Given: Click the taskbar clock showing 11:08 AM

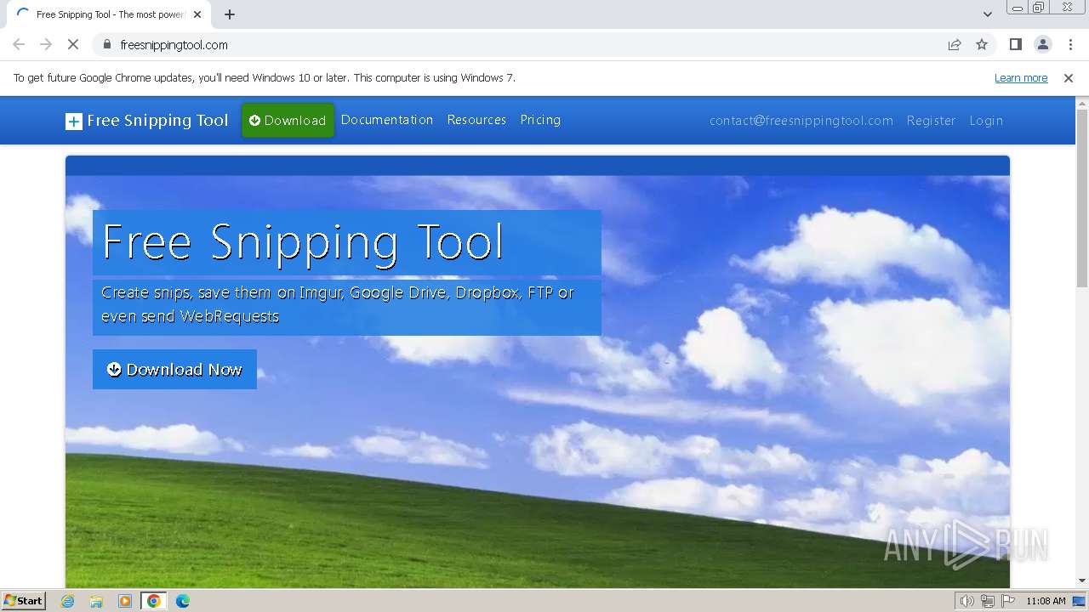Looking at the screenshot, I should tap(1046, 601).
